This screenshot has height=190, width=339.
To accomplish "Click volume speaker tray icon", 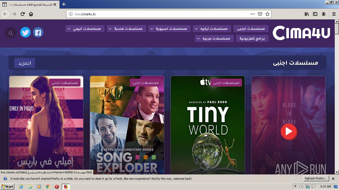I will click(x=301, y=187).
